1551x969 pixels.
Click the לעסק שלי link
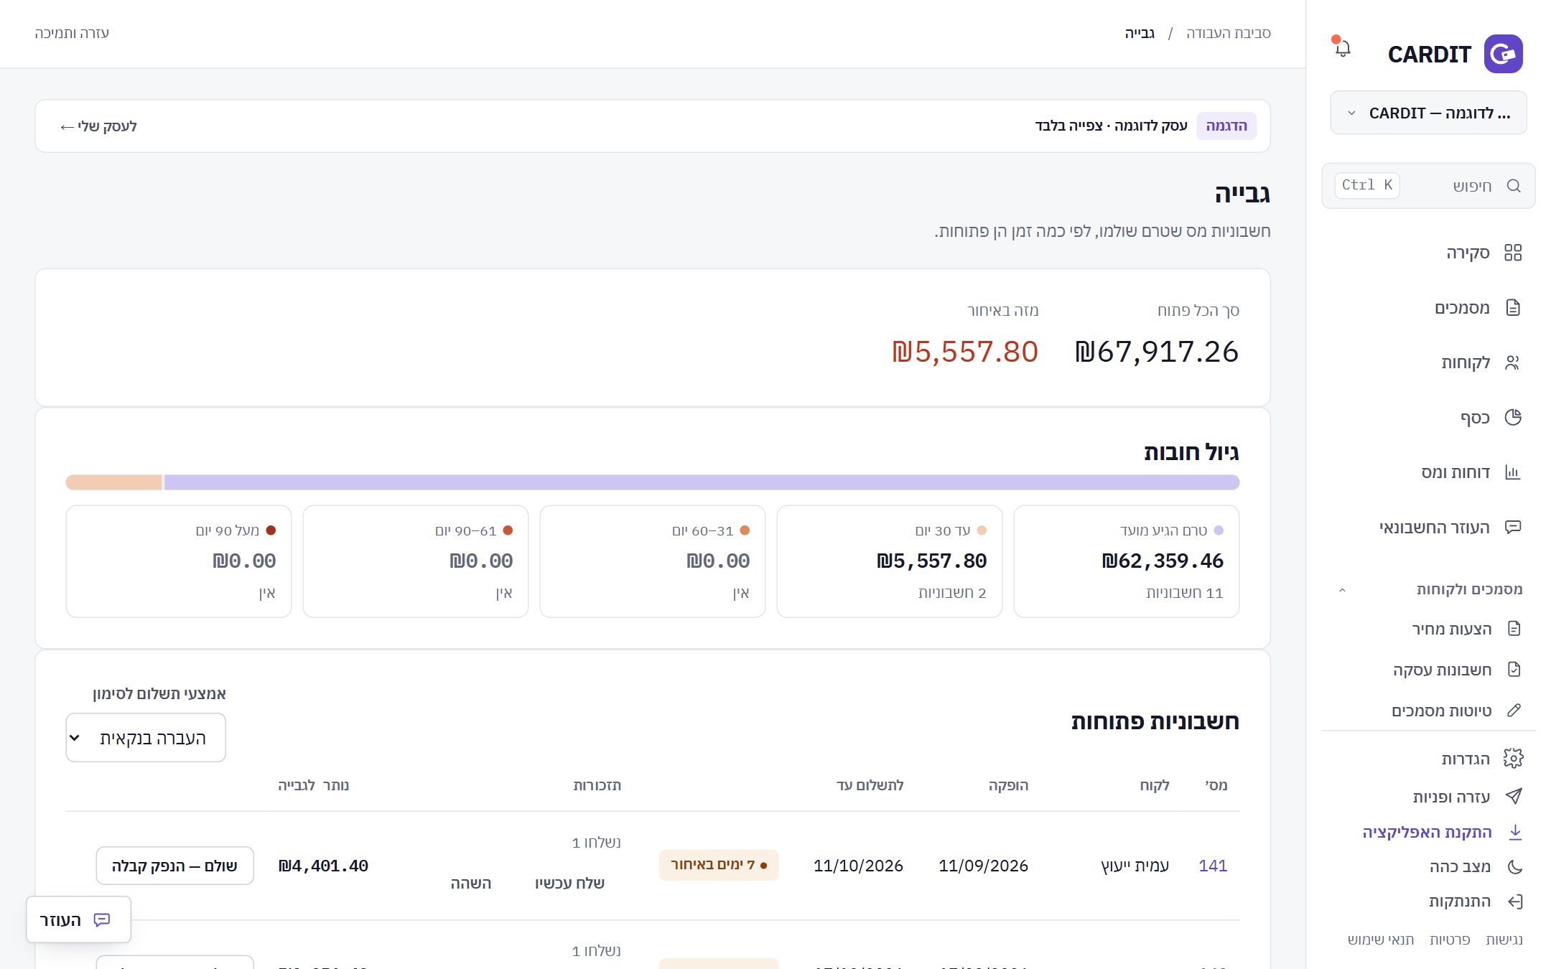coord(98,126)
